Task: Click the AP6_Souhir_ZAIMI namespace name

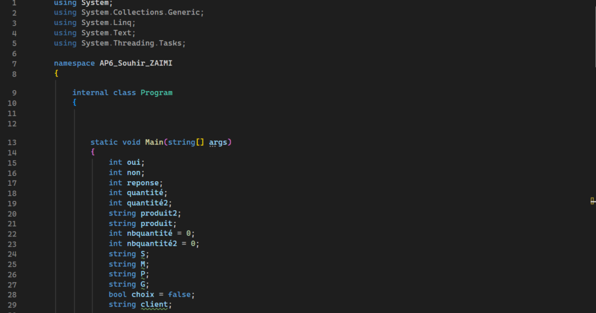Action: click(x=136, y=63)
